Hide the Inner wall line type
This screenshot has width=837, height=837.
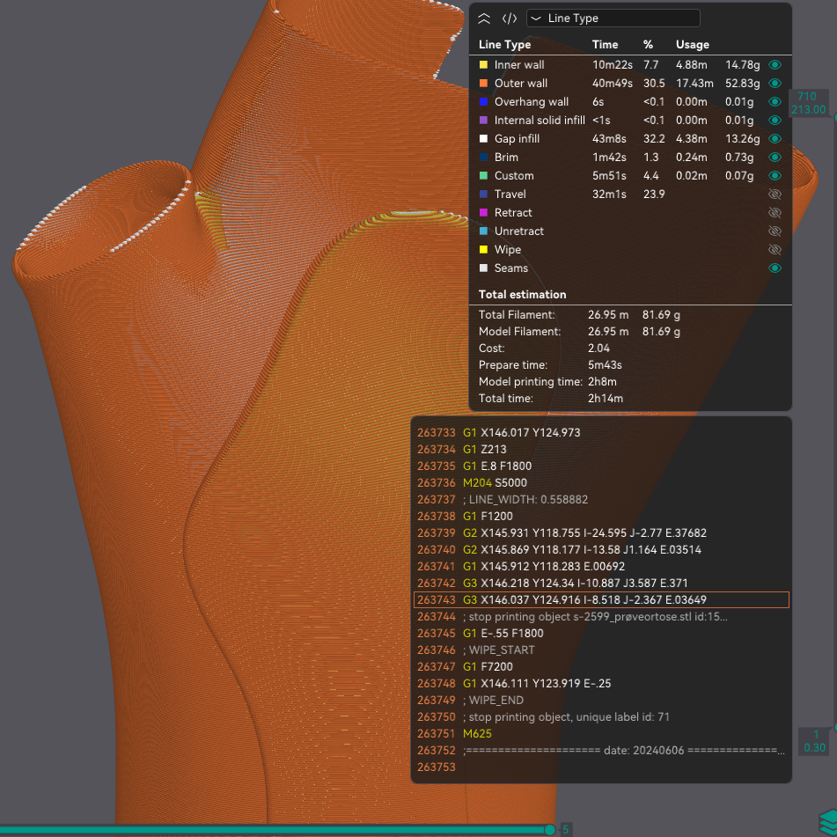[775, 65]
